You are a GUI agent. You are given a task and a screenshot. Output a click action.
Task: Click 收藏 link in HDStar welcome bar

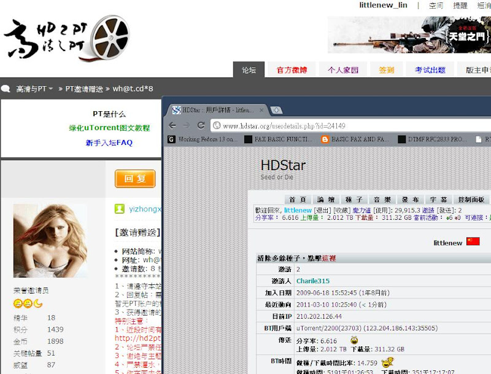pos(342,210)
